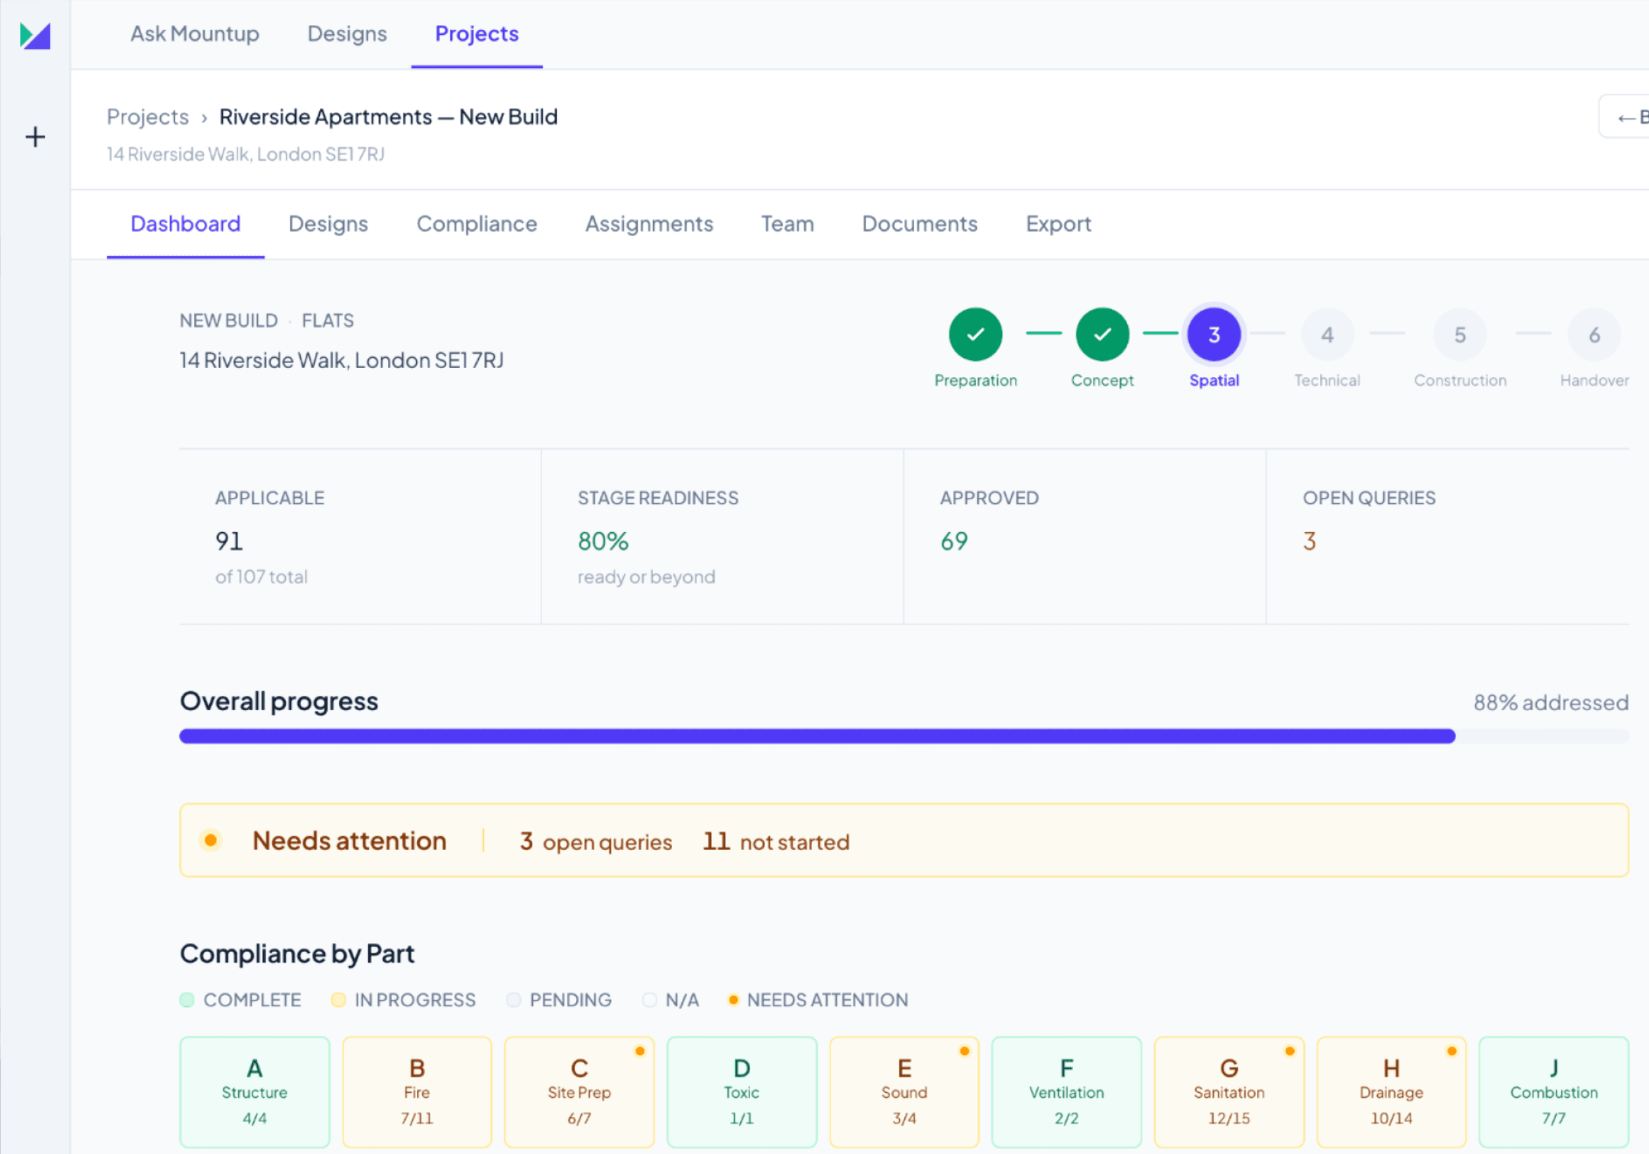Click the Needs attention heading
The width and height of the screenshot is (1649, 1154).
[x=350, y=841]
